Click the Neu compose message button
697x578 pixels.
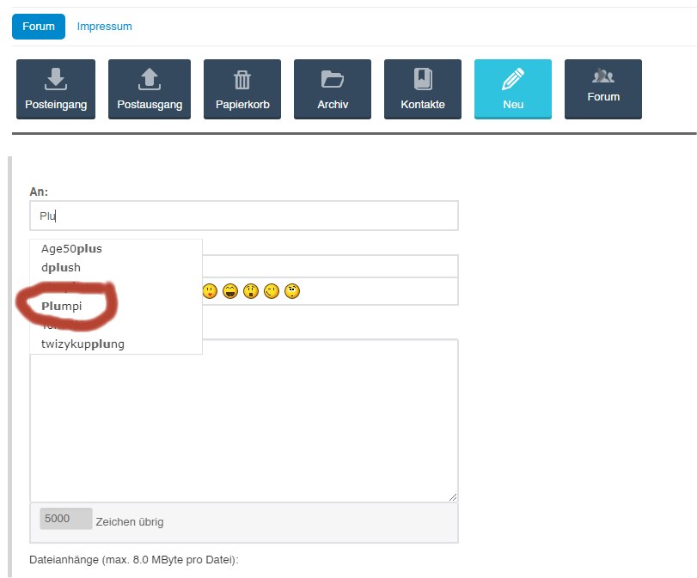point(512,89)
